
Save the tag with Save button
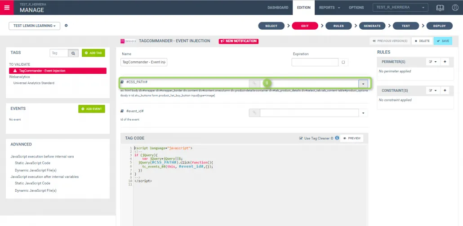pyautogui.click(x=443, y=41)
